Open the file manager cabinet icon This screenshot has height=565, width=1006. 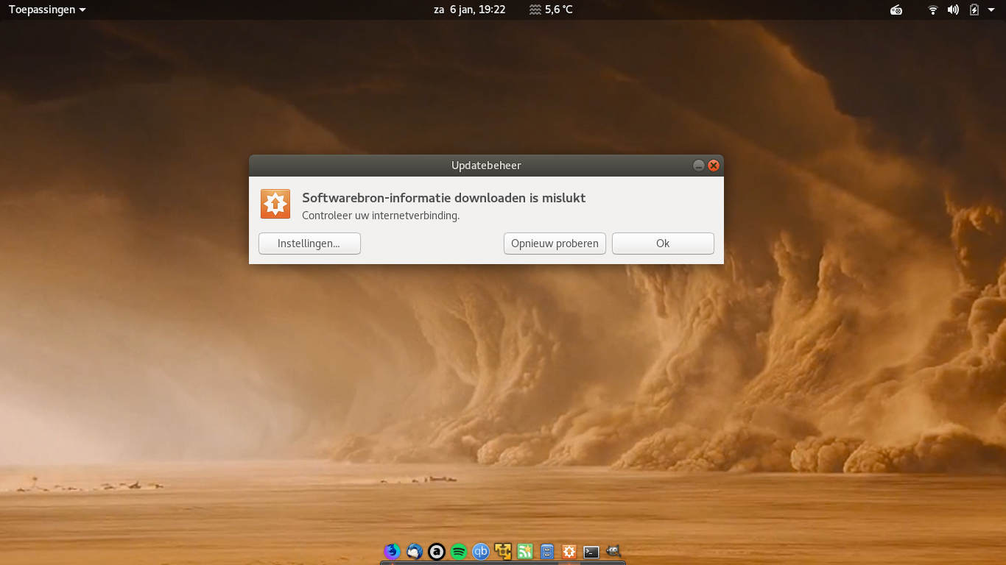click(x=547, y=551)
